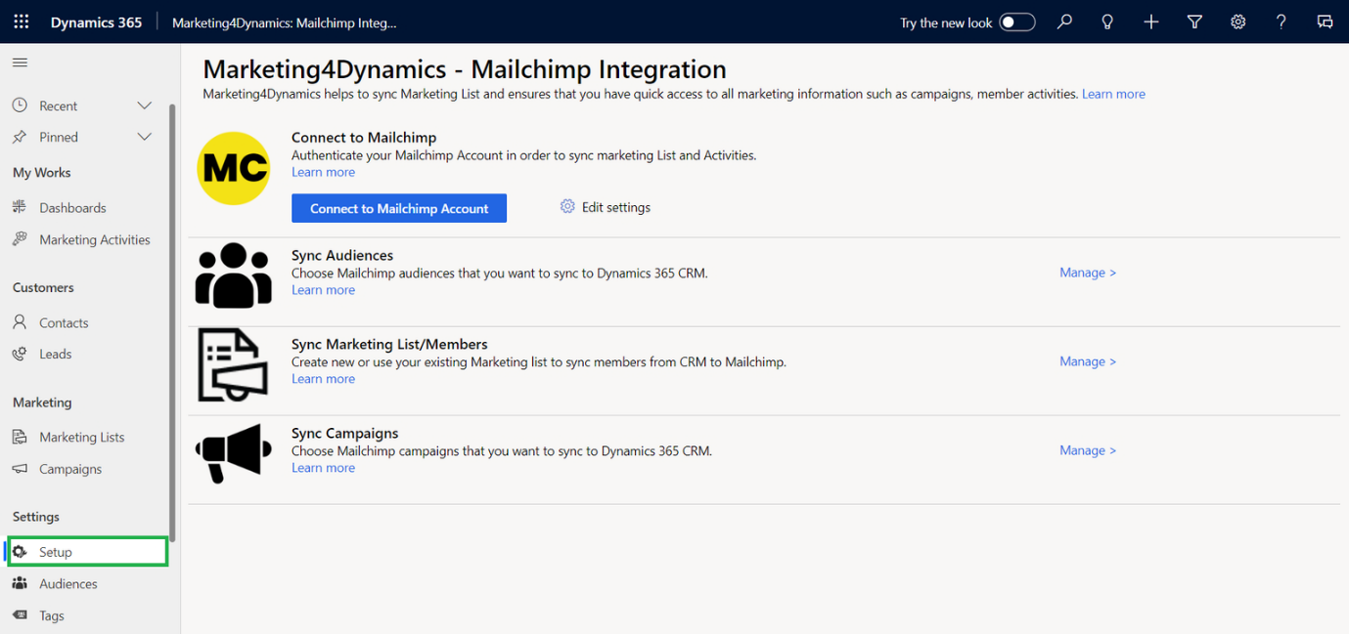Click the Contacts icon under Customers
1349x634 pixels.
pyautogui.click(x=20, y=321)
